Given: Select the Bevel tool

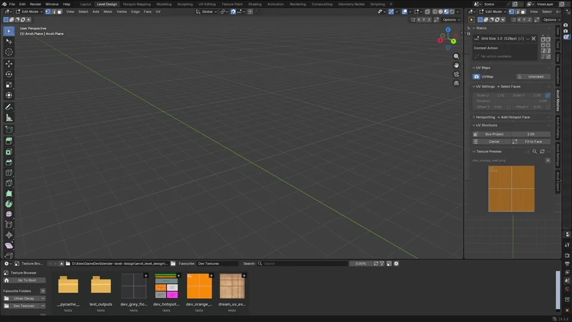Looking at the screenshot, I should 9,162.
